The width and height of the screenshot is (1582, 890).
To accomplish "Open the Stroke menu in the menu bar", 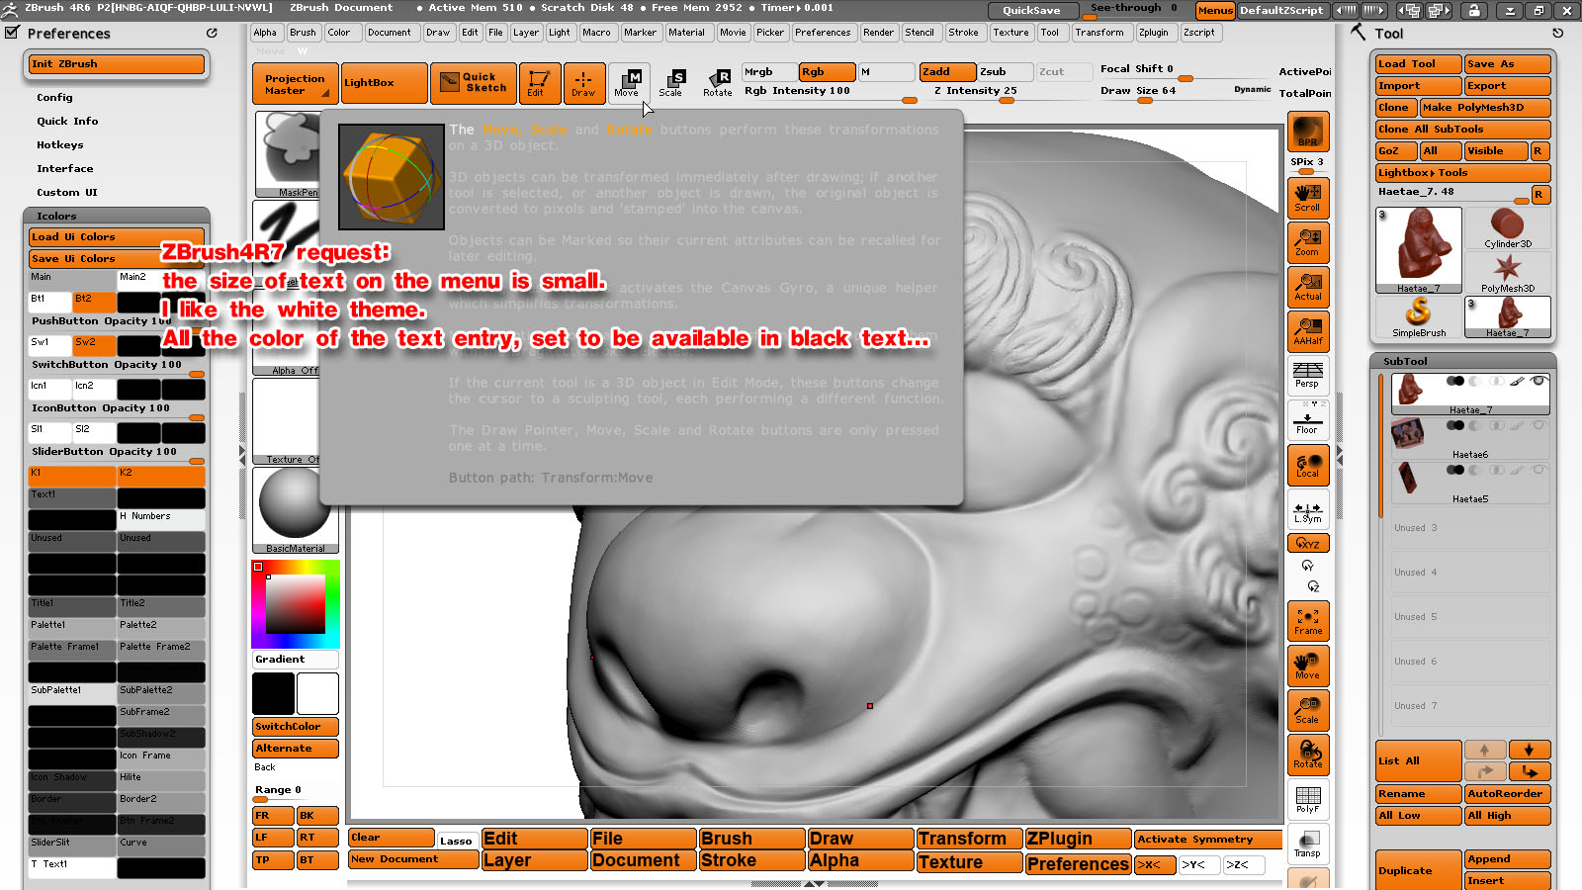I will pyautogui.click(x=963, y=33).
